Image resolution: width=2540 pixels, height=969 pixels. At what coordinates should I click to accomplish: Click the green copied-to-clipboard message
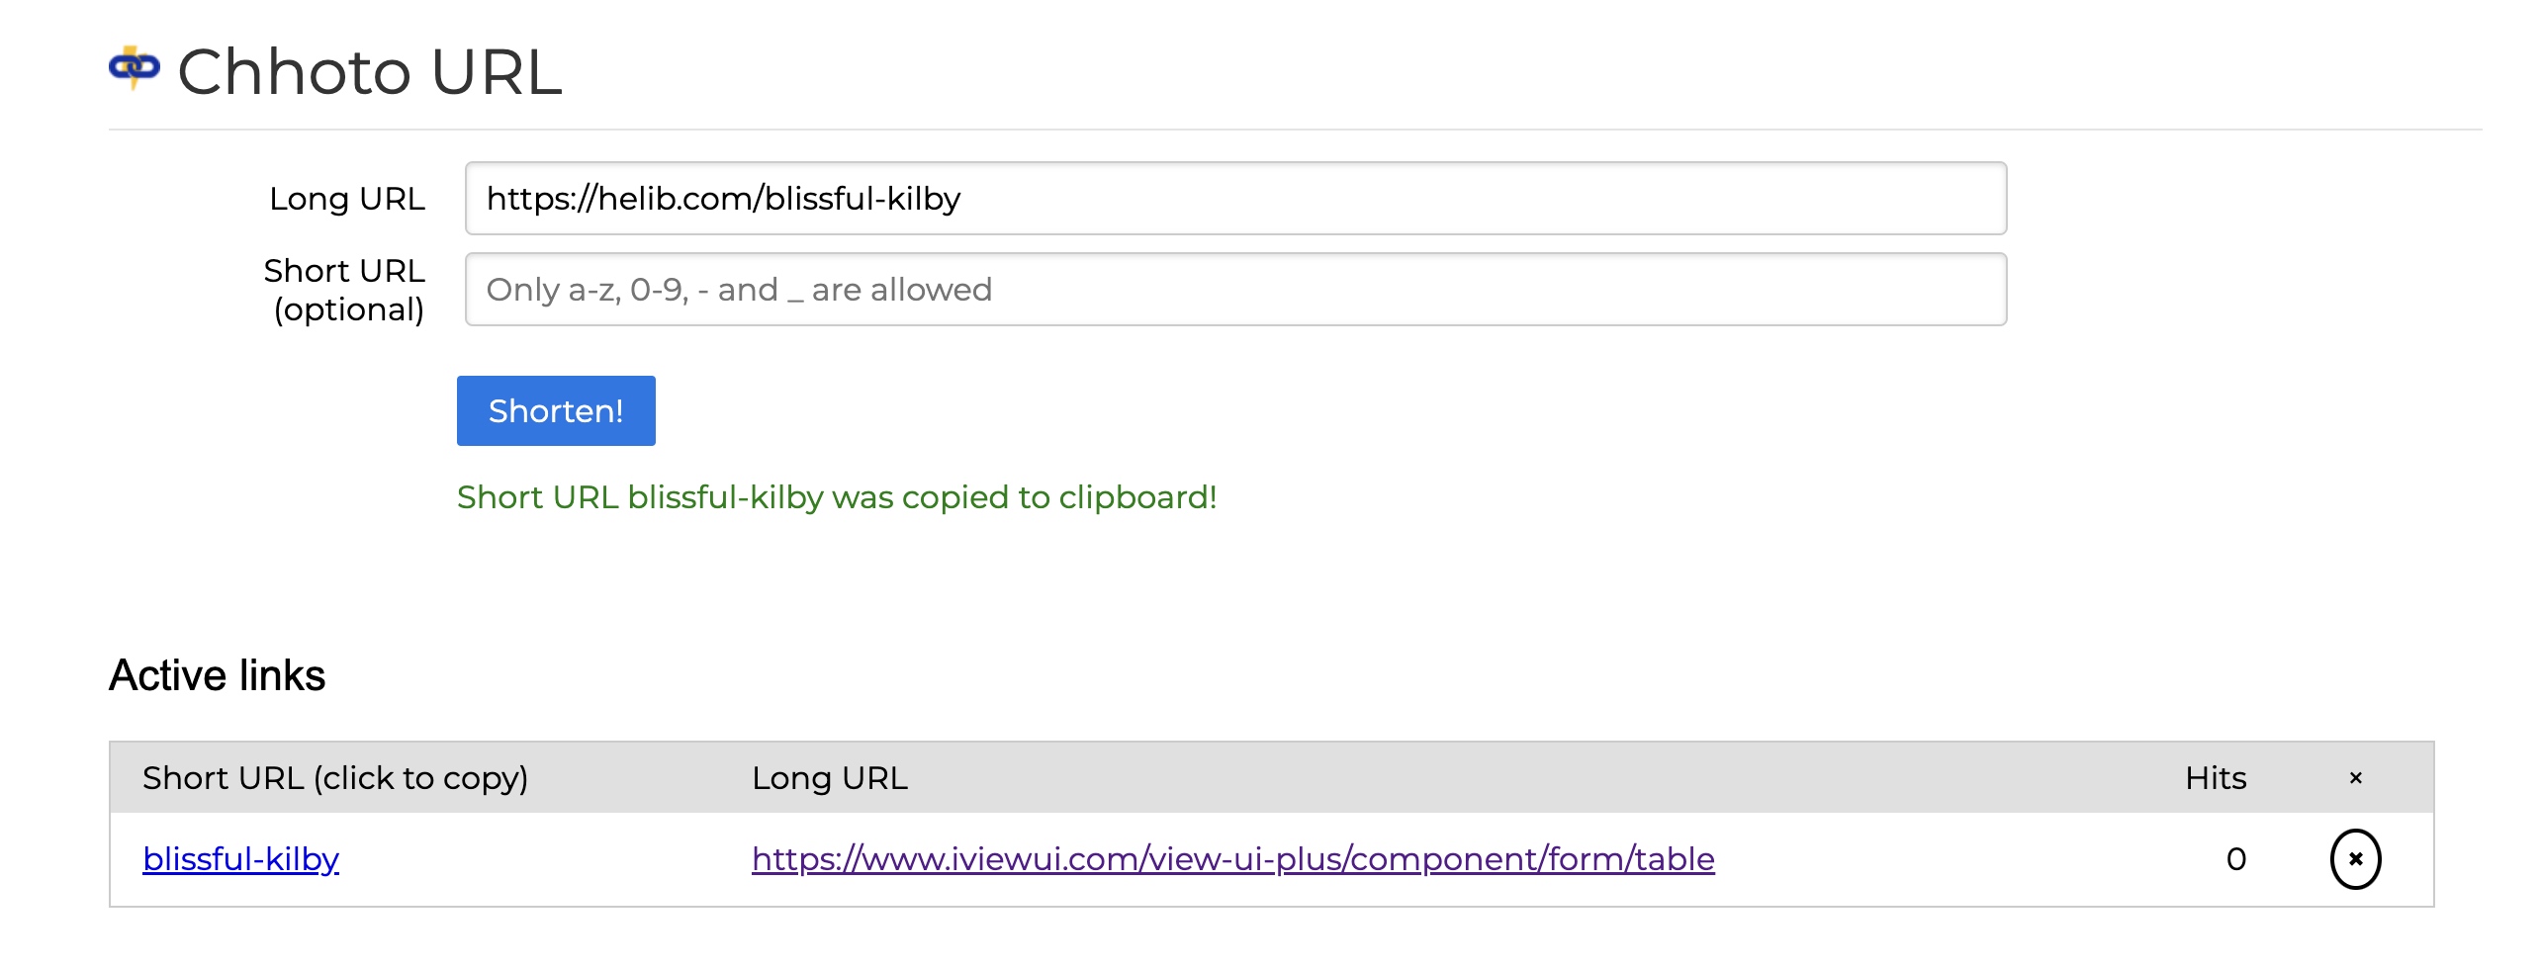[x=836, y=496]
